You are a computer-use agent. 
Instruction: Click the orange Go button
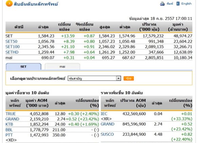click(129, 78)
